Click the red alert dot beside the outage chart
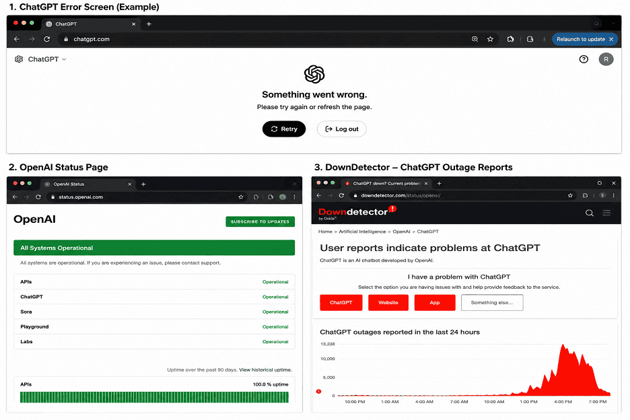Image resolution: width=630 pixels, height=420 pixels. (318, 392)
